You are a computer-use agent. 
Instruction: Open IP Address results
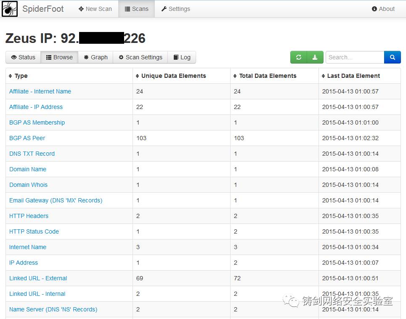24,263
